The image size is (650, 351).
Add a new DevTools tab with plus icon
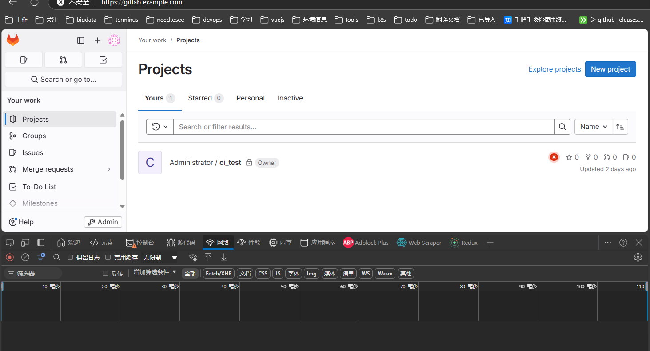point(490,243)
